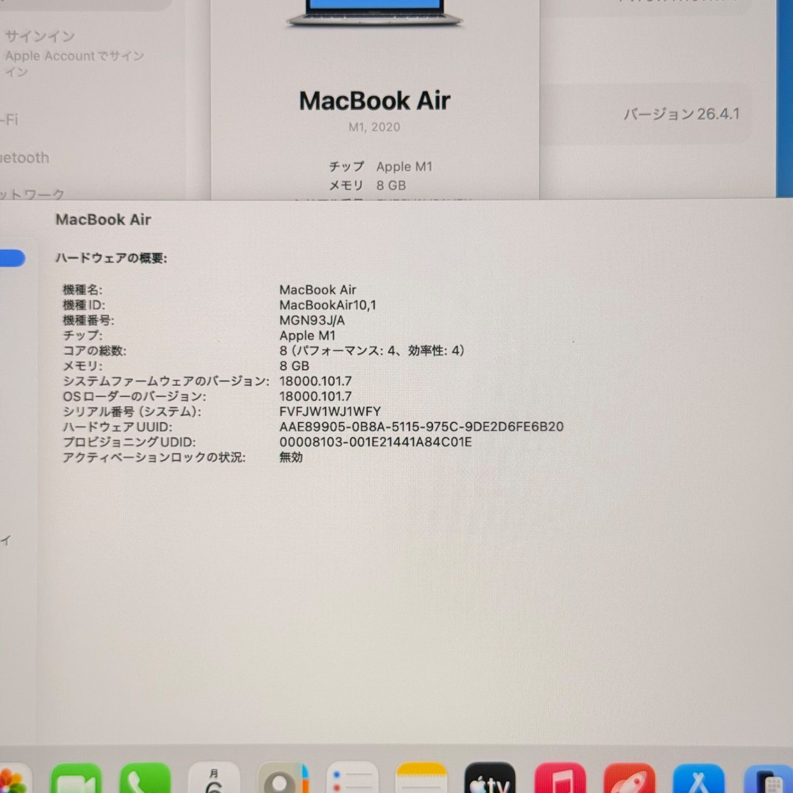Open the Calendar app in the Dock
Image resolution: width=793 pixels, height=793 pixels.
click(214, 778)
